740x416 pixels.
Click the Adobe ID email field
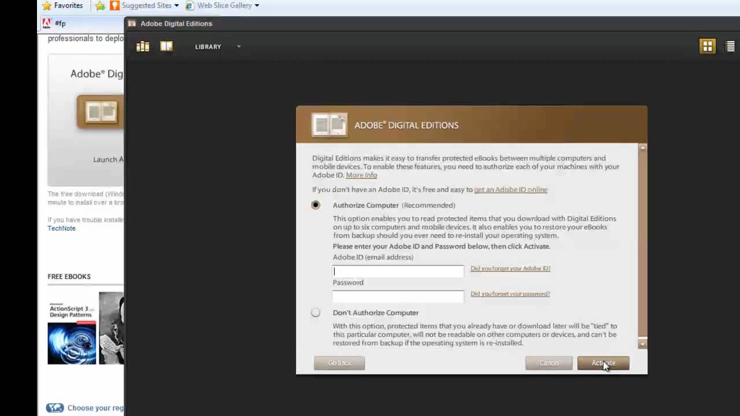tap(398, 271)
